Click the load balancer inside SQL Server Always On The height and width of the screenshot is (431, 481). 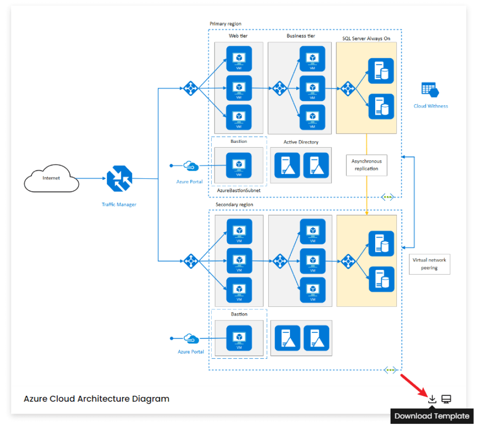348,89
